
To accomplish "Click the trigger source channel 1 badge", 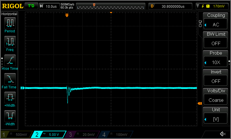I will point(208,6).
